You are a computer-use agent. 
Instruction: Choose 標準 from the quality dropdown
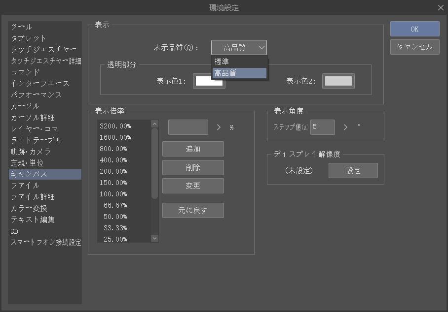tap(239, 62)
